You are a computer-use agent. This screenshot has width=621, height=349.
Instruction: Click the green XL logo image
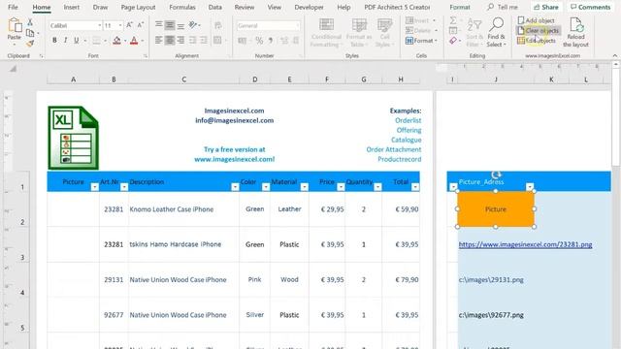coord(74,138)
